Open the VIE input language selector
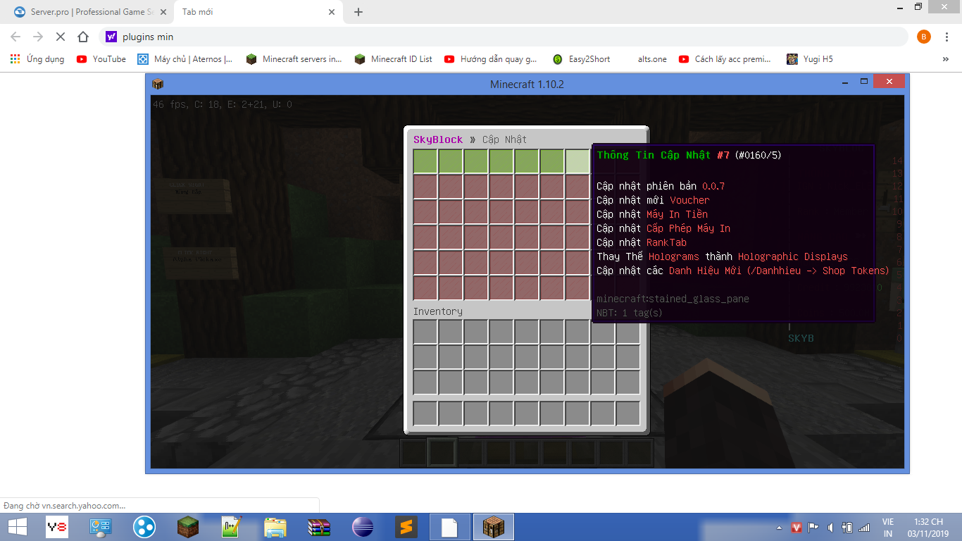Screen dimensions: 962x541 pos(888,527)
